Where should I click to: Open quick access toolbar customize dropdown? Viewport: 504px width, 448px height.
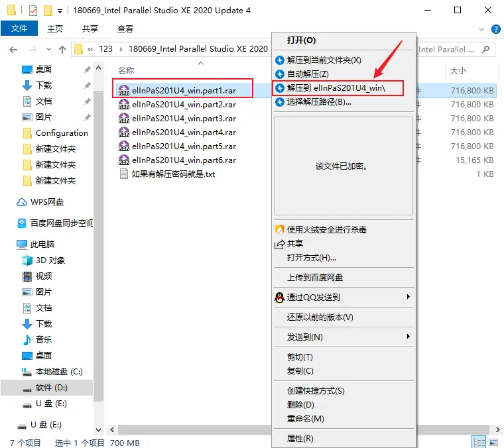[60, 11]
